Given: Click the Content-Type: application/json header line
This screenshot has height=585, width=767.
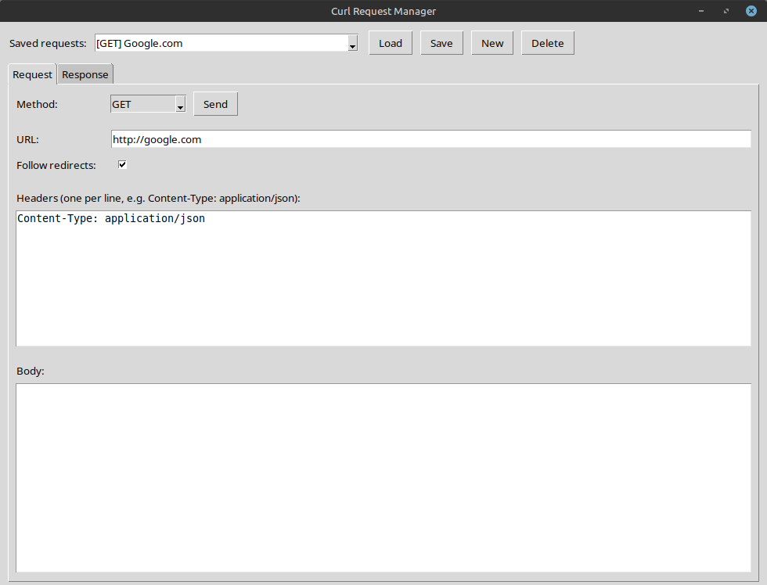Looking at the screenshot, I should tap(111, 218).
